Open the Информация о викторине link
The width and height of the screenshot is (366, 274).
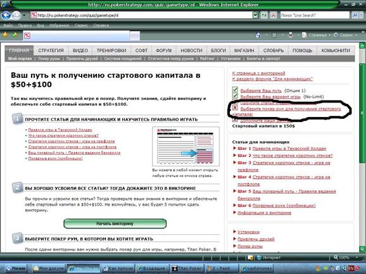click(x=264, y=213)
